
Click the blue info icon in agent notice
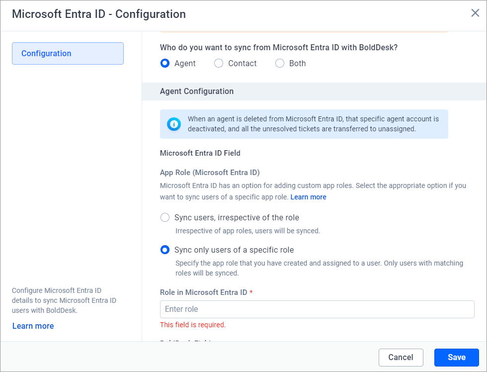pos(174,124)
